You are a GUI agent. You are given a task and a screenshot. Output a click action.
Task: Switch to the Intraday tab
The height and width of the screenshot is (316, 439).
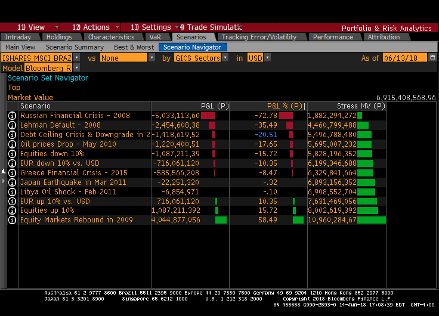(18, 37)
